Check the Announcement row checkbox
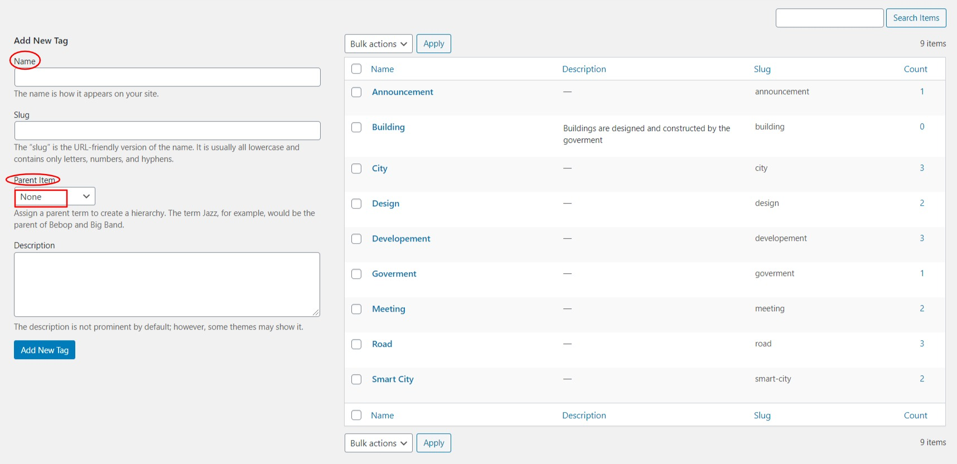 point(356,92)
